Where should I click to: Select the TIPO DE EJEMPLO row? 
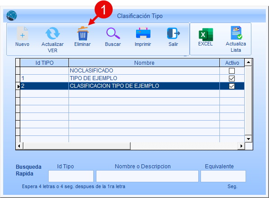pos(132,78)
